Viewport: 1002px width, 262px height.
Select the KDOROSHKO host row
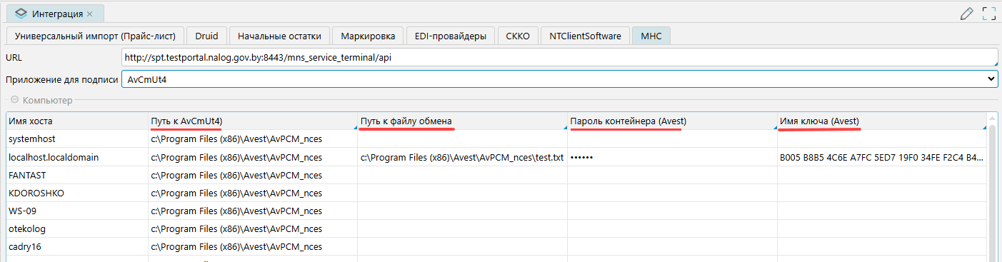point(496,193)
